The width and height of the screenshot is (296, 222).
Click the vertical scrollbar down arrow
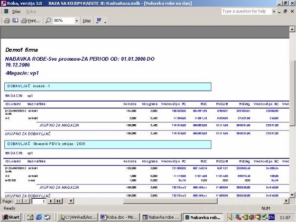pos(292,195)
